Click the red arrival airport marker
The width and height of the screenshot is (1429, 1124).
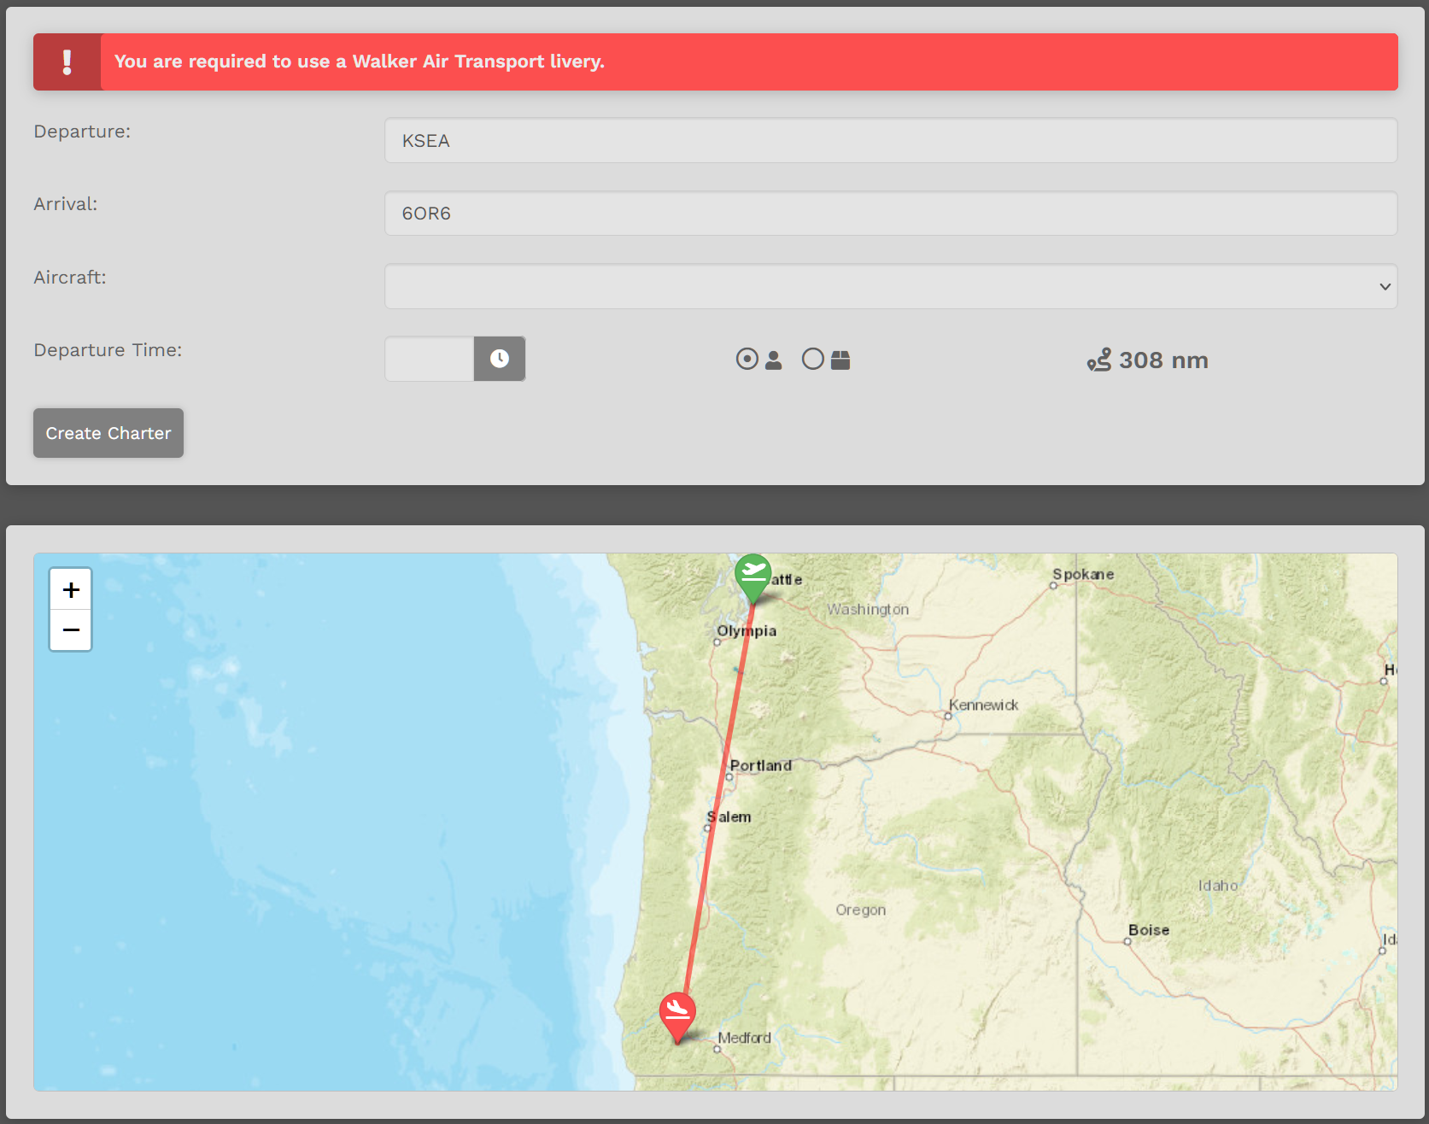point(677,1017)
